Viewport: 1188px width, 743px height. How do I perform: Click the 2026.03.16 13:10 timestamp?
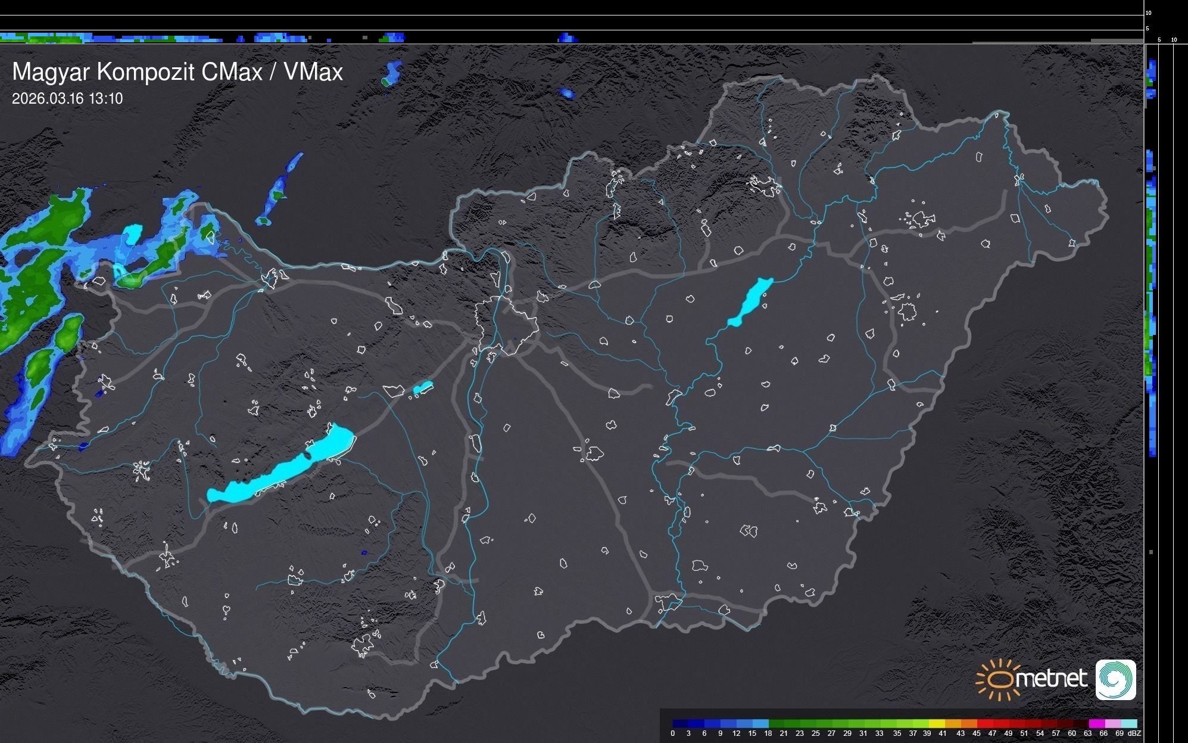pyautogui.click(x=67, y=99)
